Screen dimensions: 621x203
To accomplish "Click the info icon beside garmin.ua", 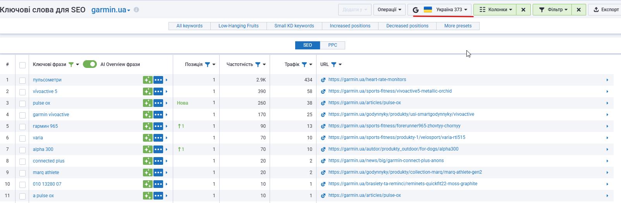I will pos(136,10).
